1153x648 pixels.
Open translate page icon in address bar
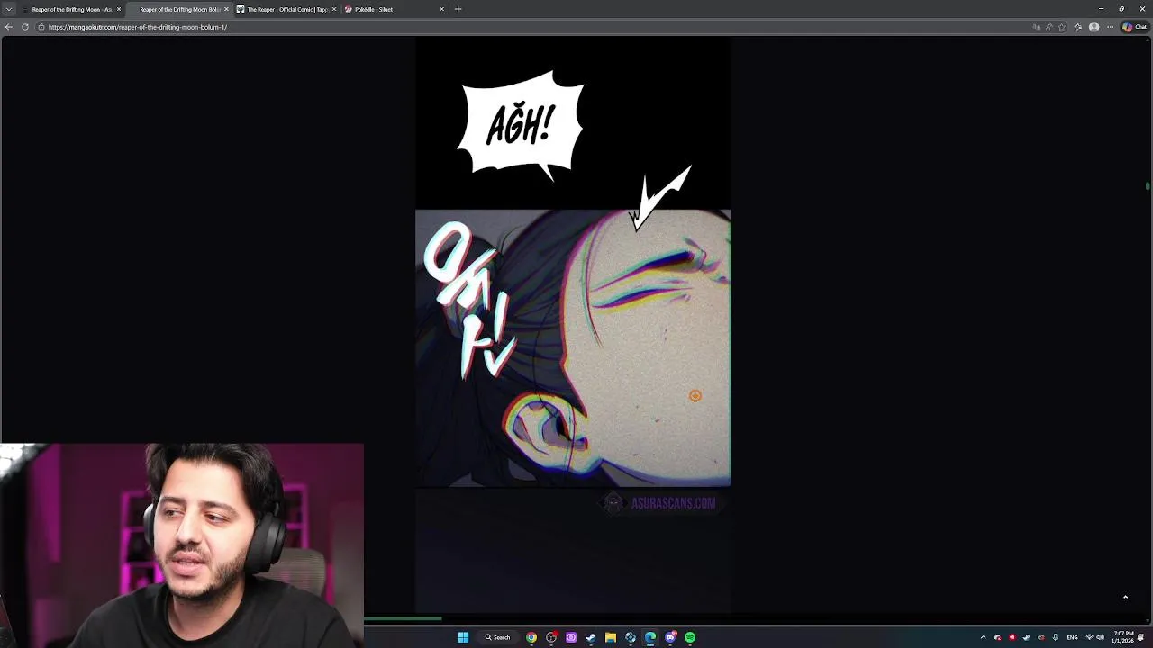[1036, 27]
